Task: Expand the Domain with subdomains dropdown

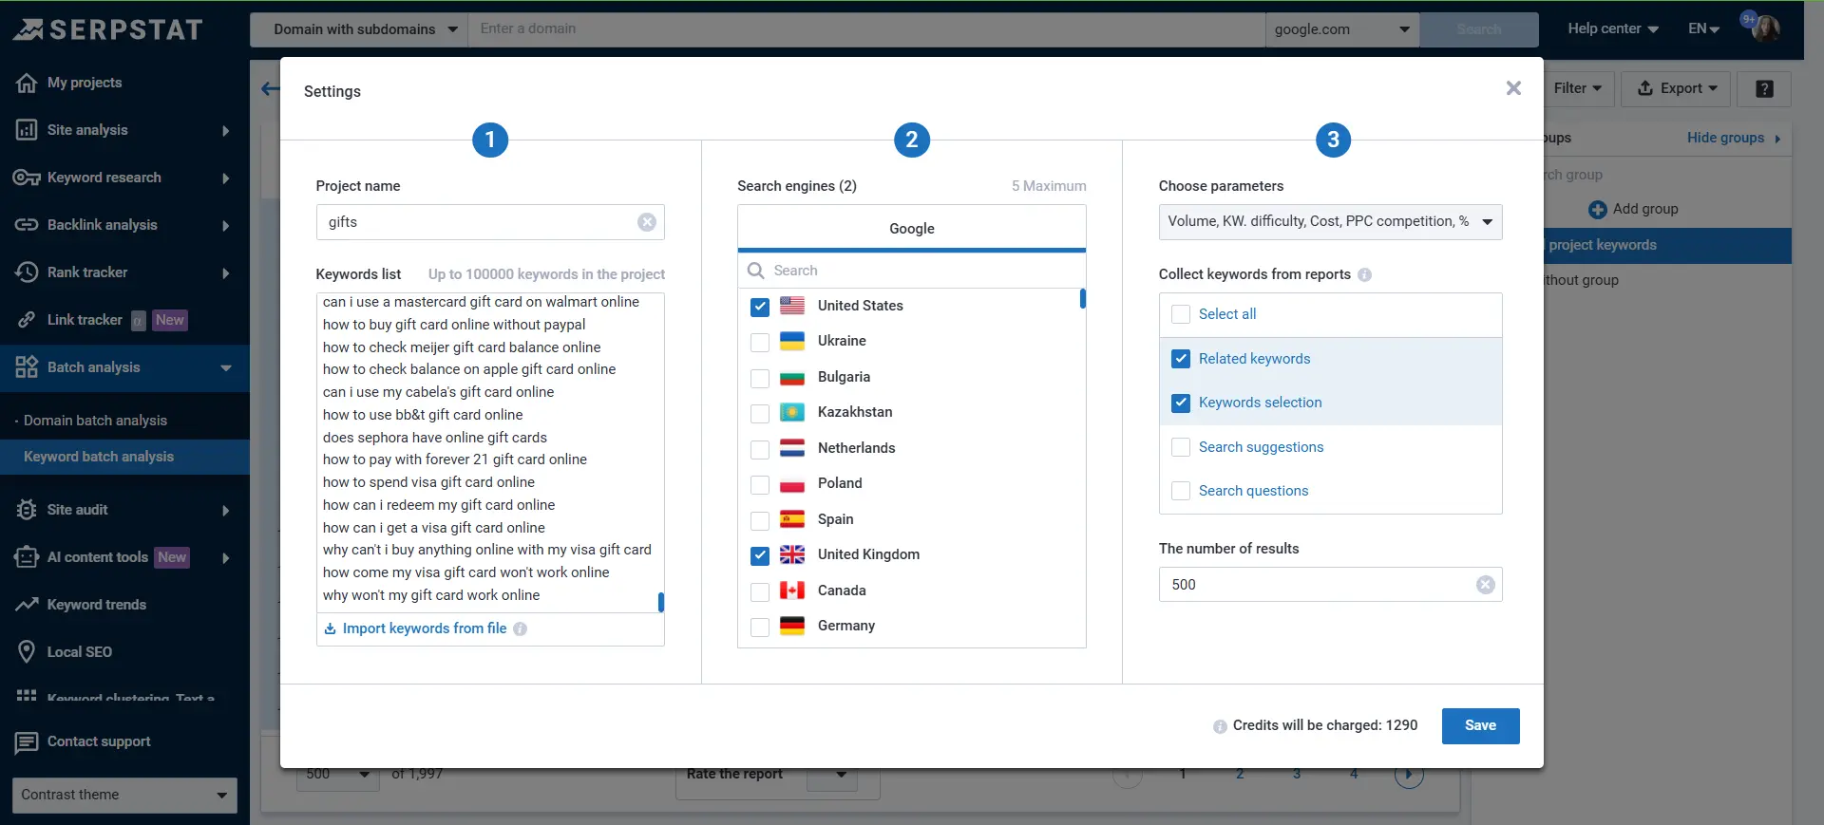Action: (x=365, y=29)
